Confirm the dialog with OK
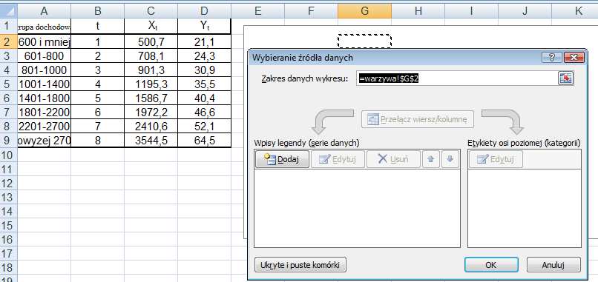The image size is (598, 282). click(491, 265)
